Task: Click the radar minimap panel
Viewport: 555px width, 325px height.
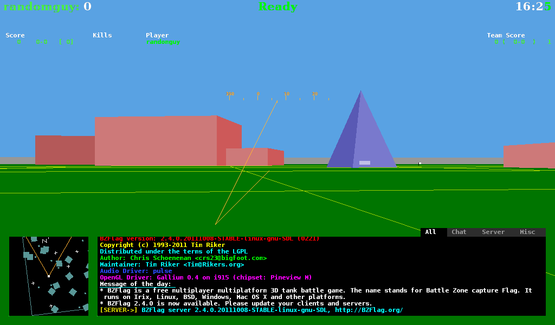Action: click(49, 276)
